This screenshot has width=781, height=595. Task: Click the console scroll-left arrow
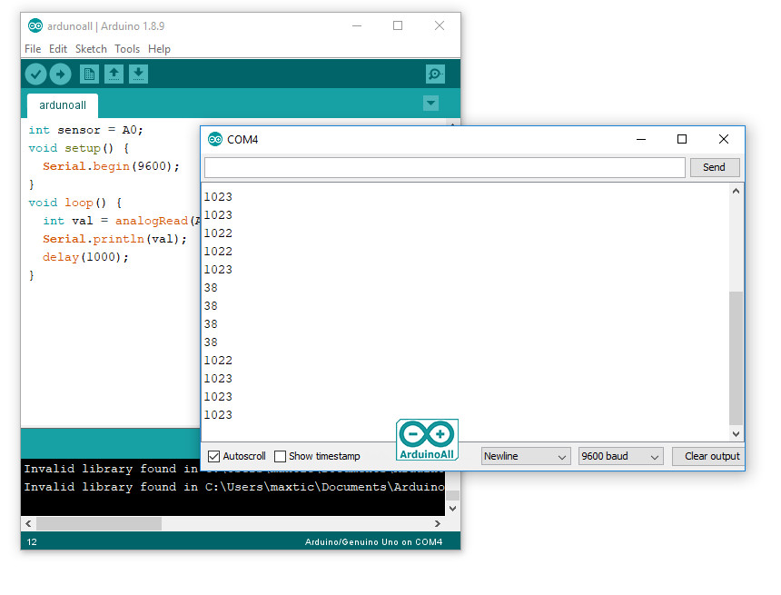(28, 524)
